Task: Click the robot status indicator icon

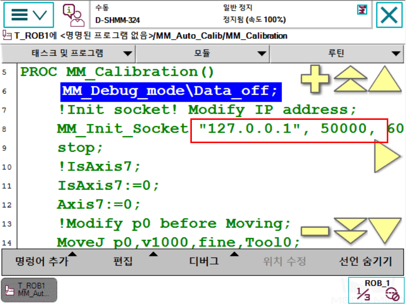Action: (x=362, y=10)
